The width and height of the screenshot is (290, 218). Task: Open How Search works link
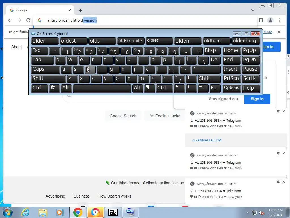(x=115, y=196)
